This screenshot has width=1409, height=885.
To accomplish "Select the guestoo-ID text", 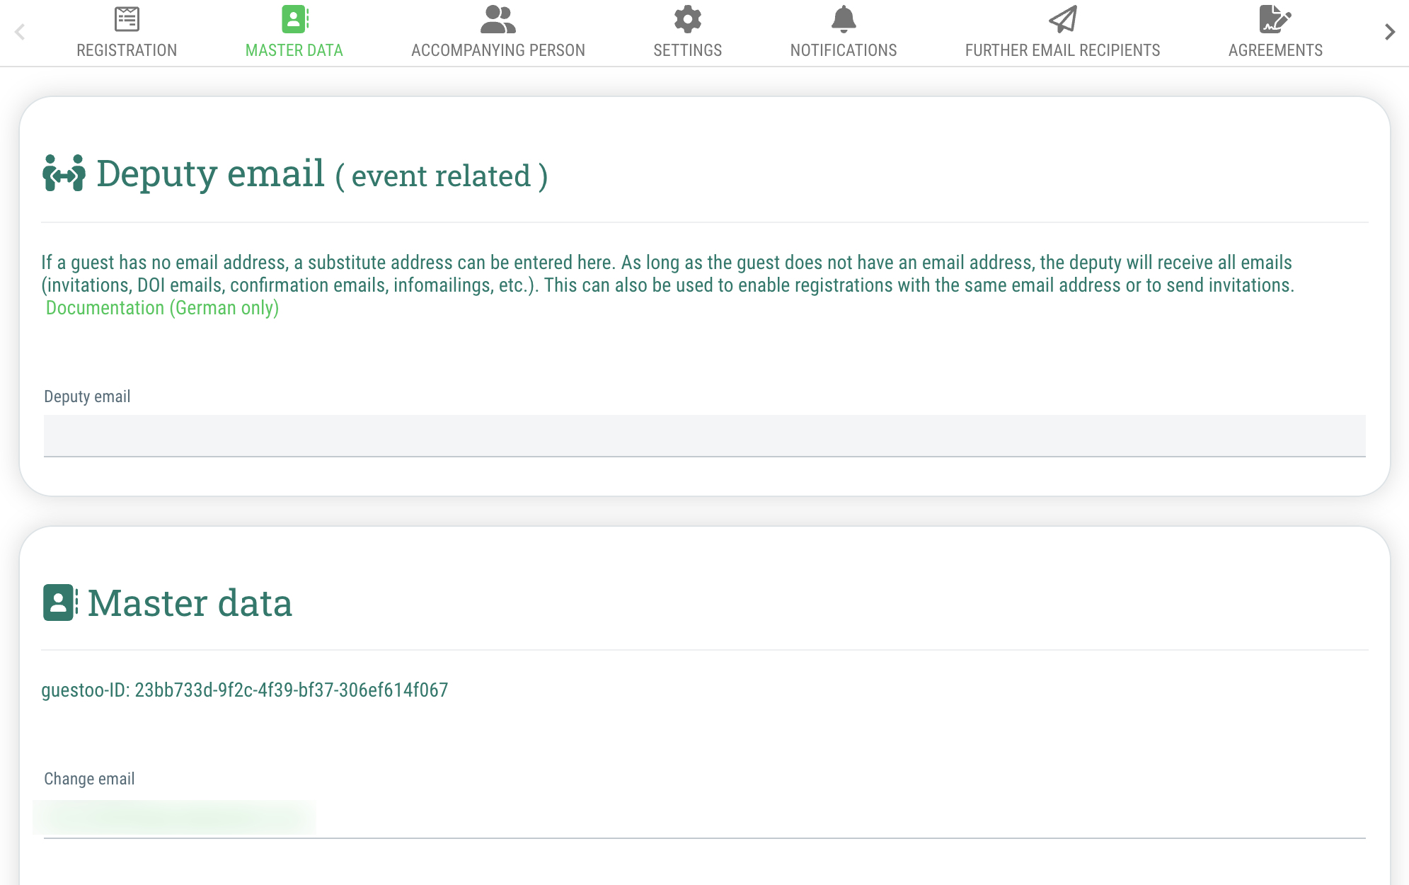I will (245, 690).
